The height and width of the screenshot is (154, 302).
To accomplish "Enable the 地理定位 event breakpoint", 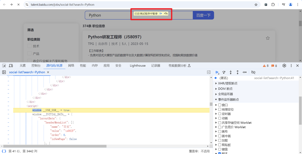I will point(220,109).
